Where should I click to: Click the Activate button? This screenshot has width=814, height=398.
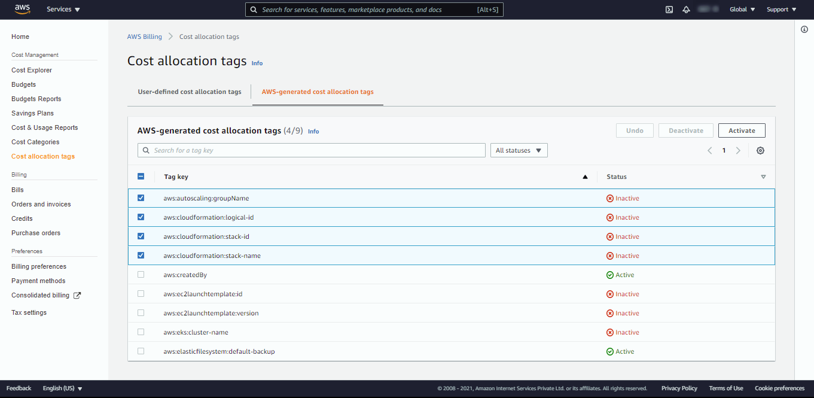(742, 130)
